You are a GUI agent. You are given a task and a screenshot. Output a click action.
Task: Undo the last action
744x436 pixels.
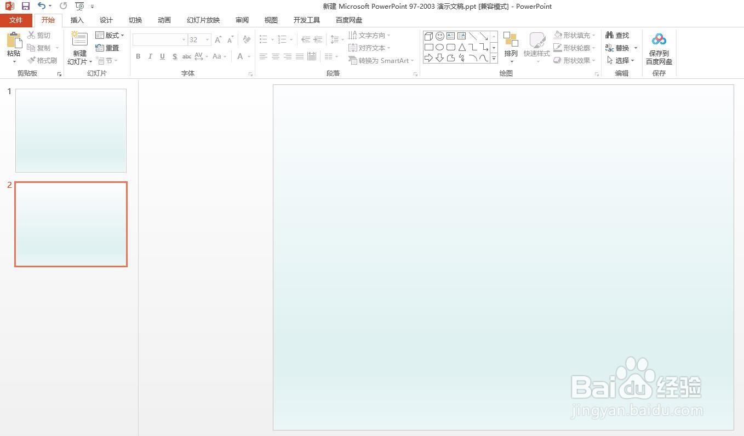coord(41,6)
